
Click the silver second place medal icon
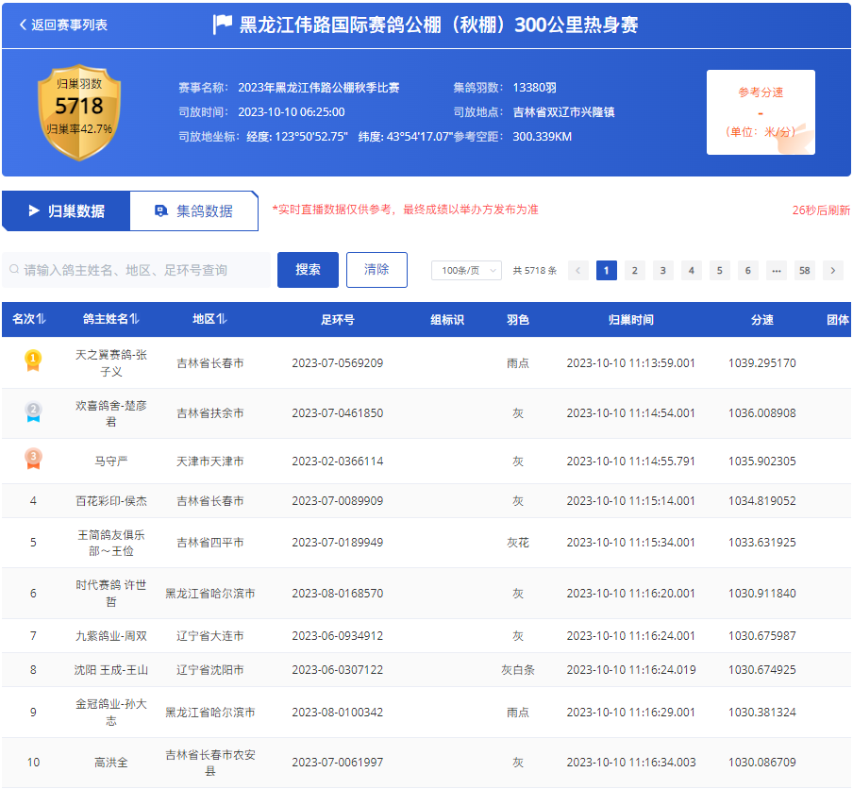tap(33, 411)
